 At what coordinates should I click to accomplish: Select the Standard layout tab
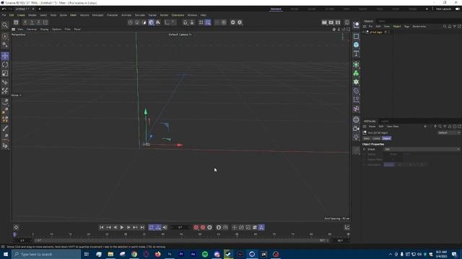(276, 9)
